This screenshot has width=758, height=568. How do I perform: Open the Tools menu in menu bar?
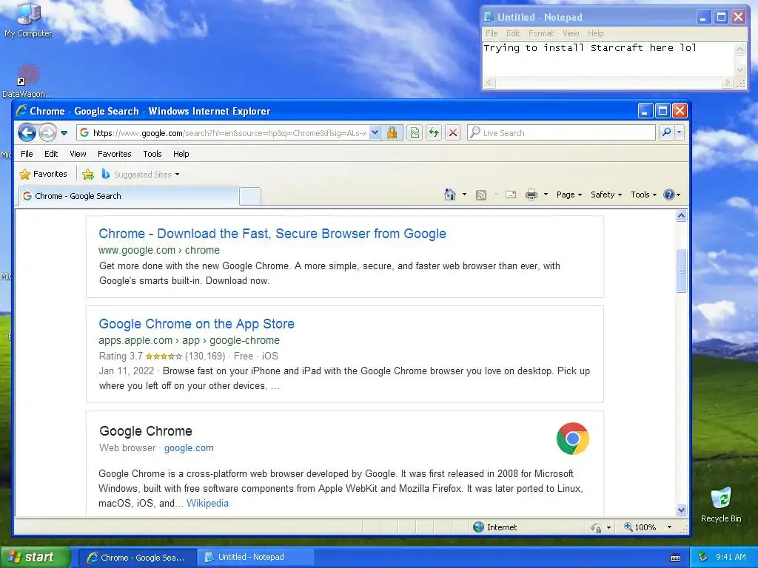pos(152,154)
